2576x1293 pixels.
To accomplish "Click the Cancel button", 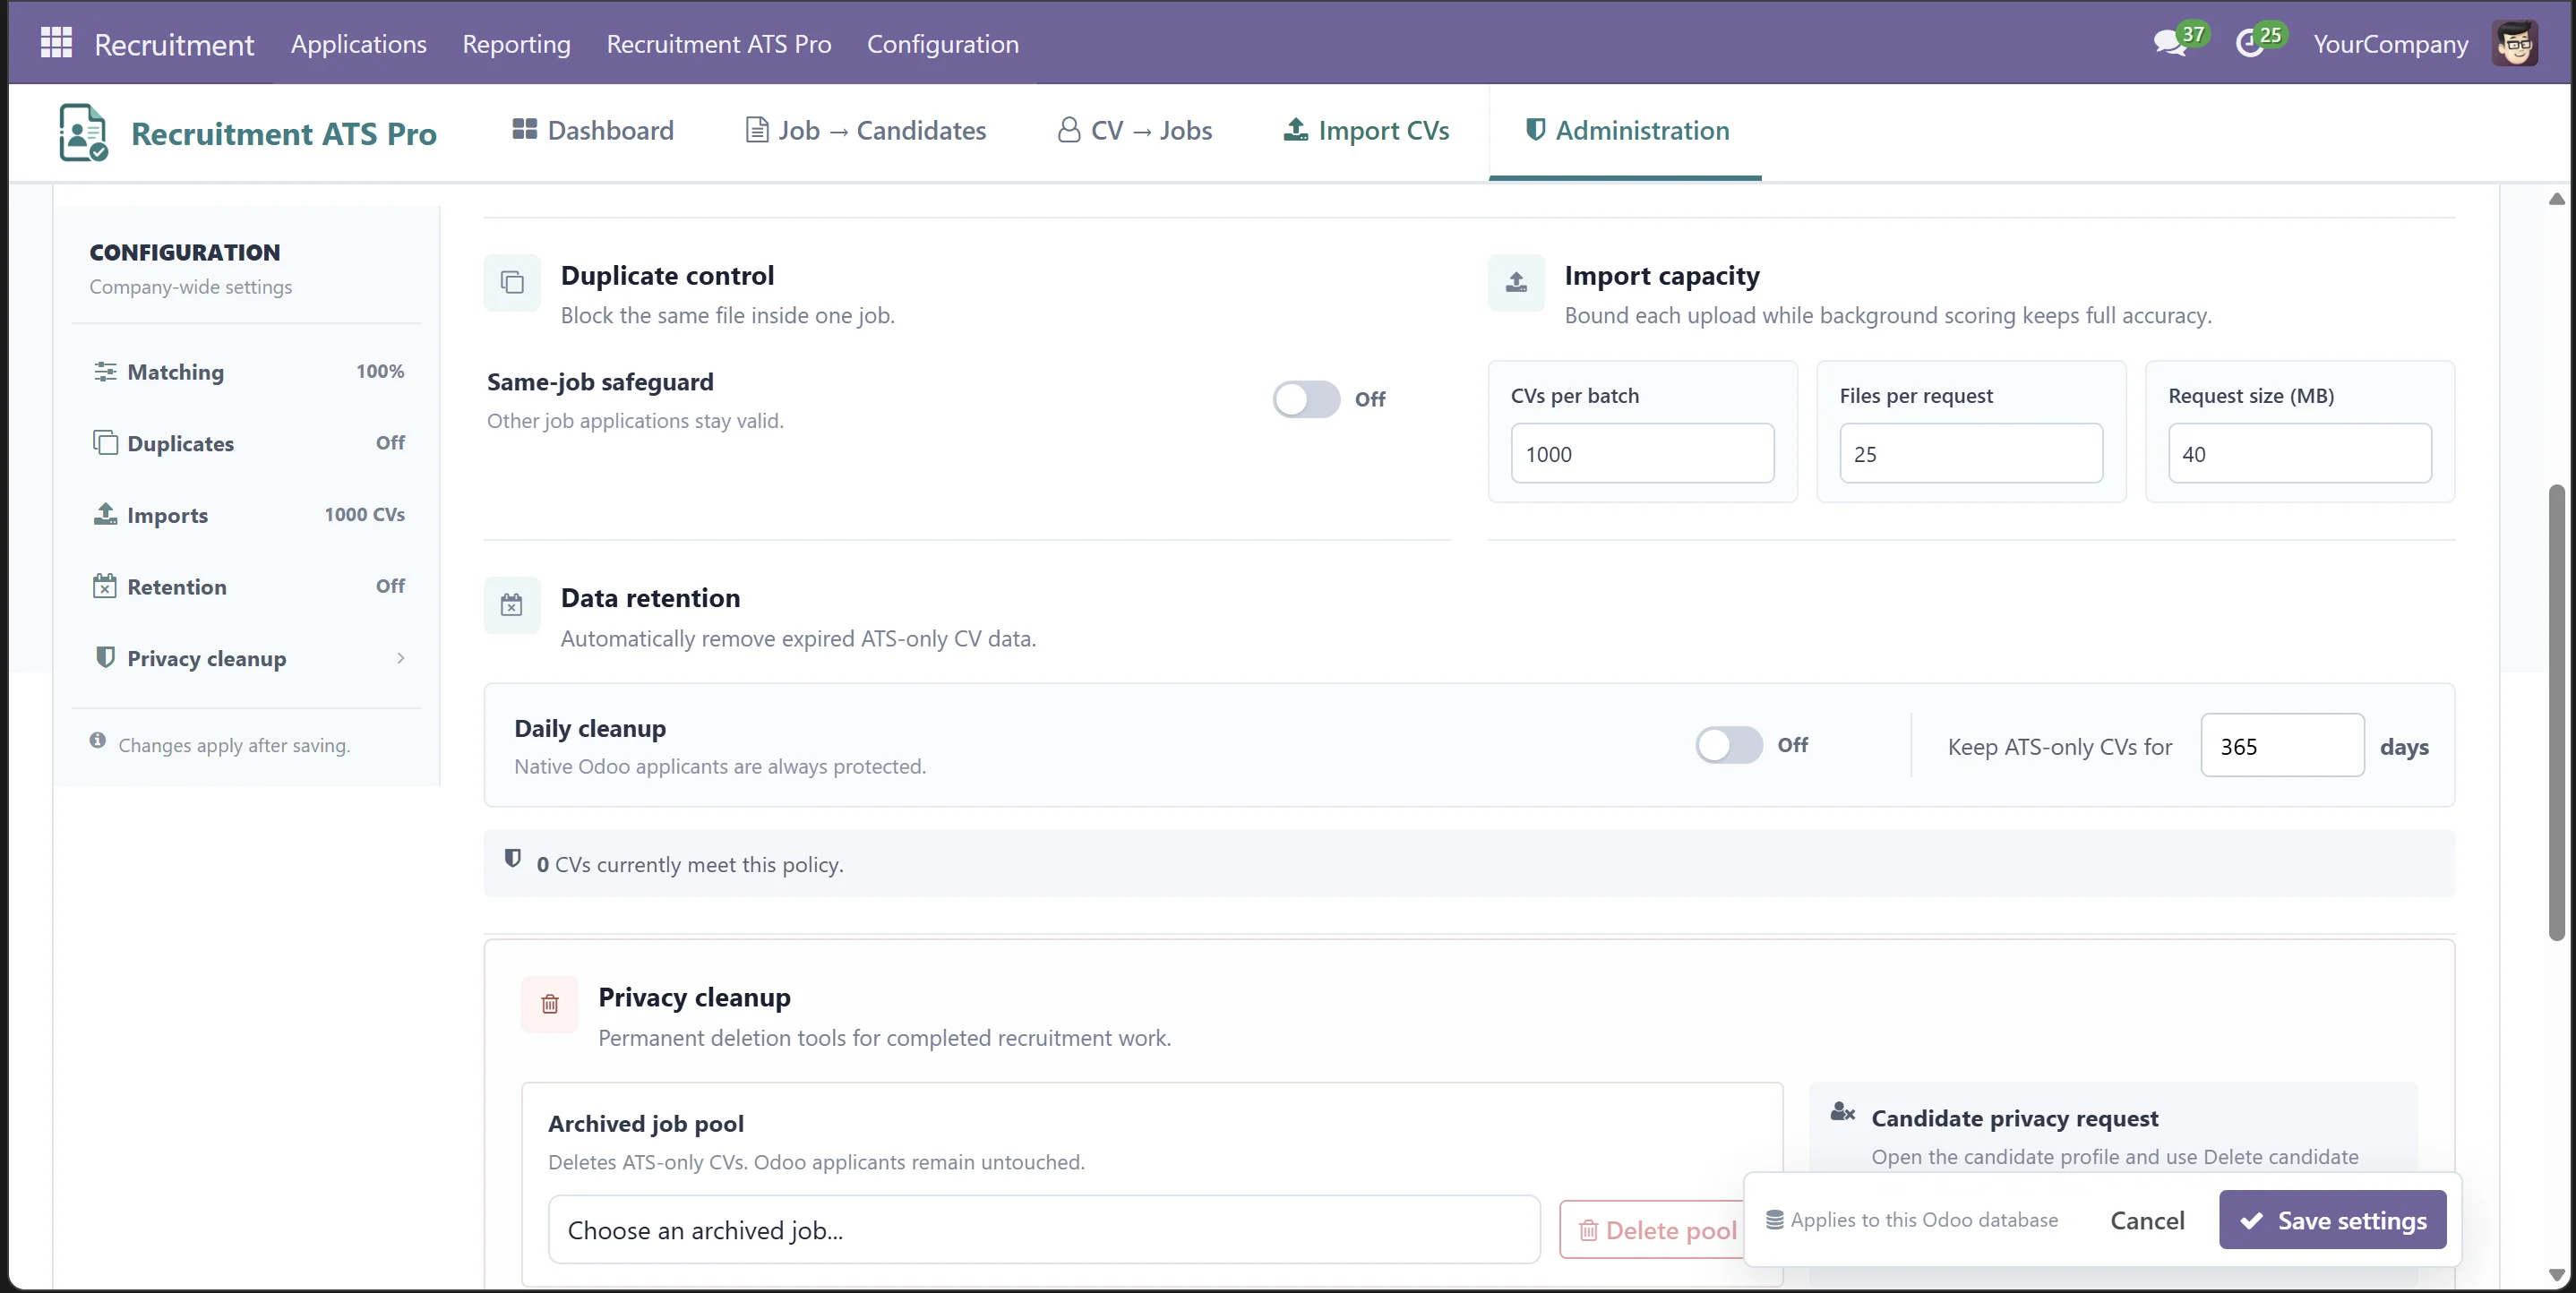I will (2147, 1220).
